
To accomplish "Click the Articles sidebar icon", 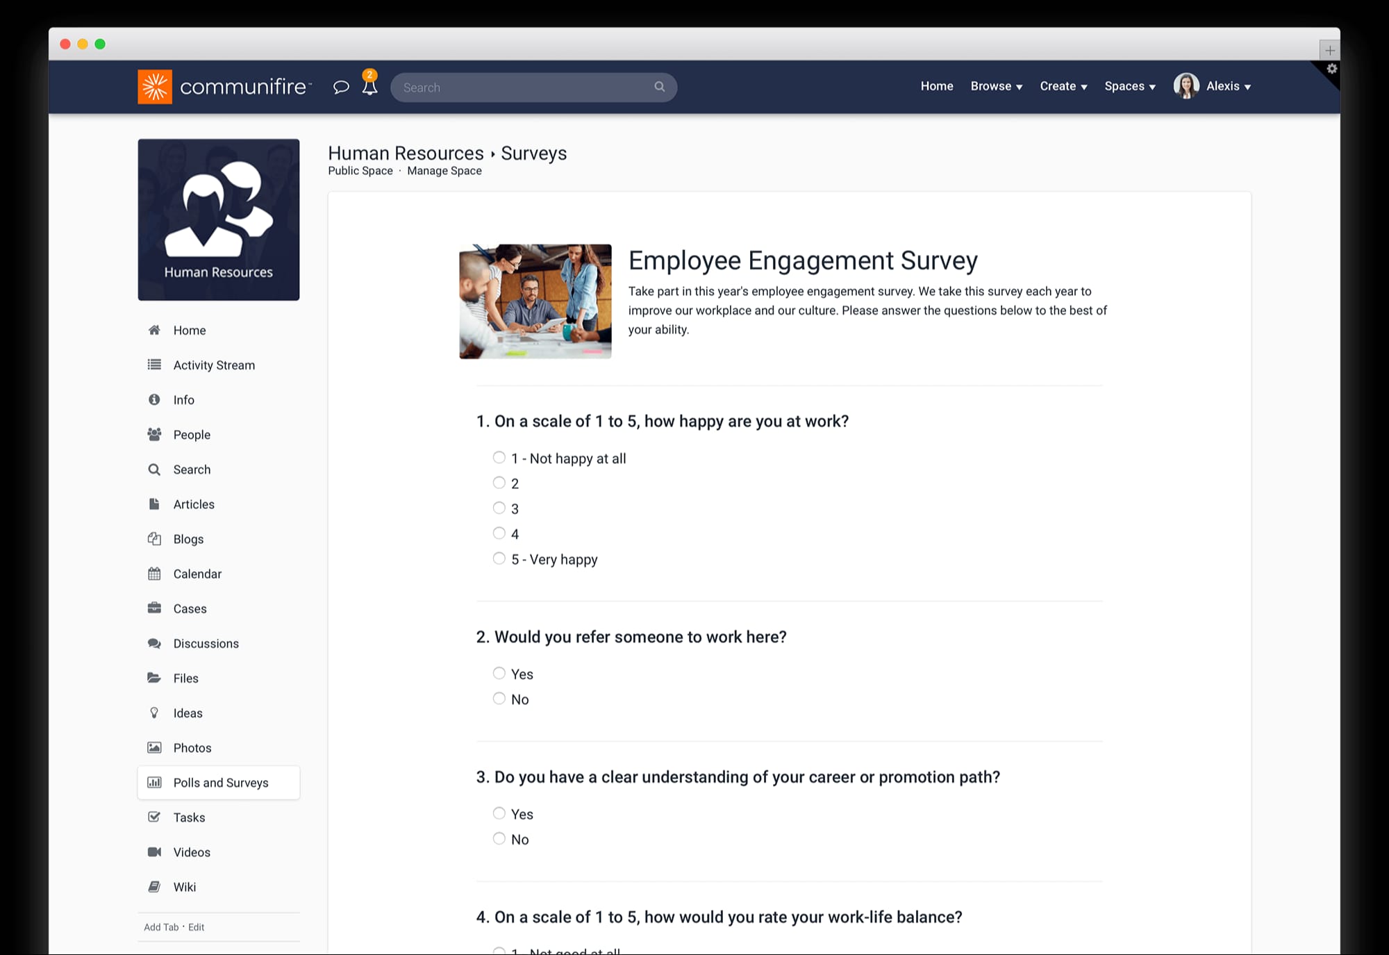I will coord(154,504).
